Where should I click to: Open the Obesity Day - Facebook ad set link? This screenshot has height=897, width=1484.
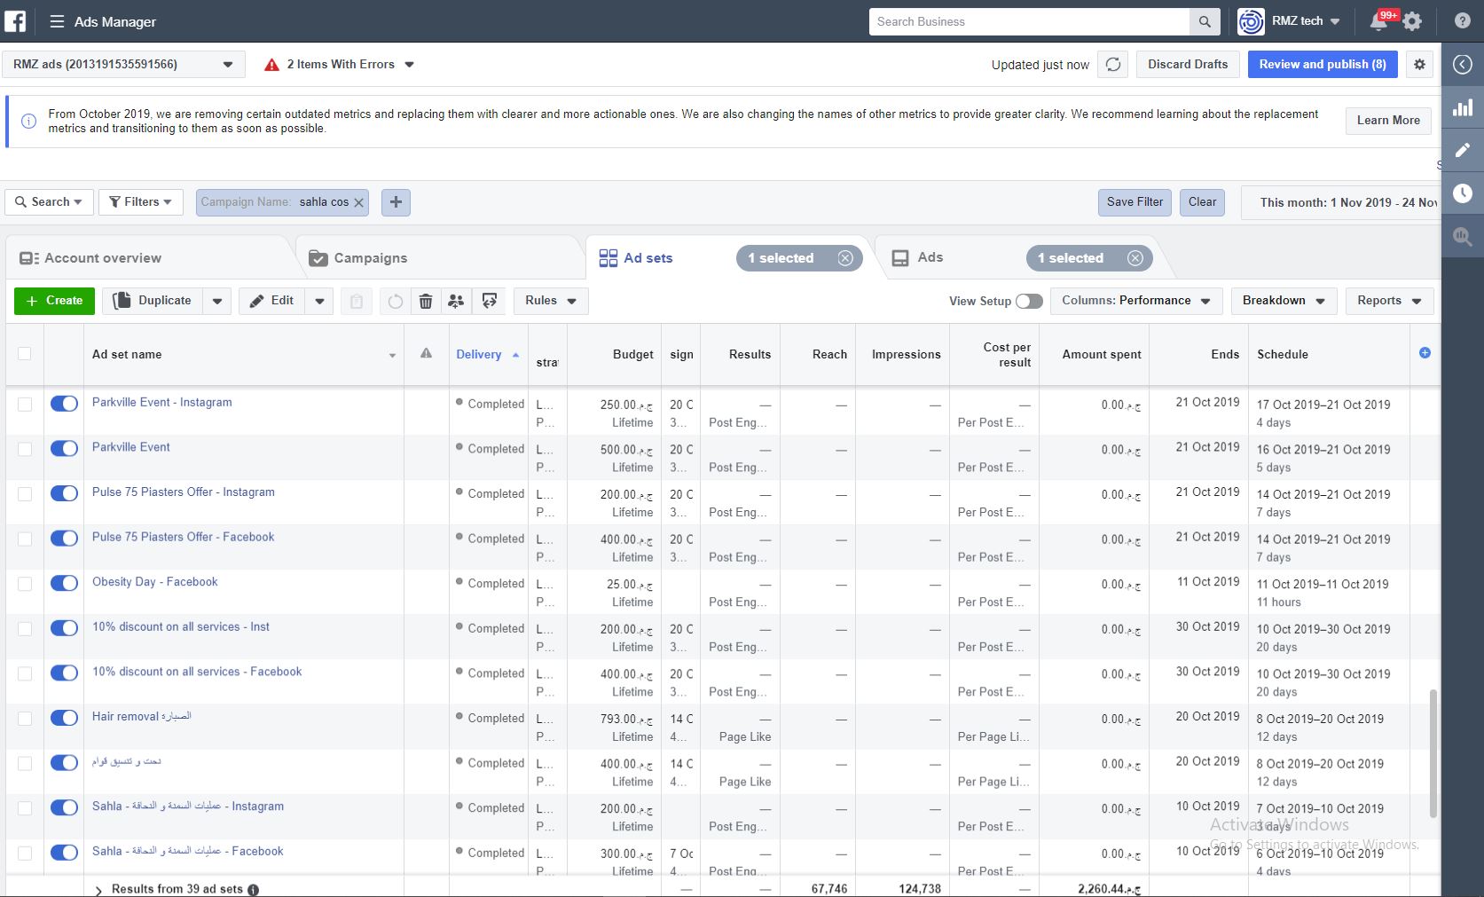click(x=155, y=582)
